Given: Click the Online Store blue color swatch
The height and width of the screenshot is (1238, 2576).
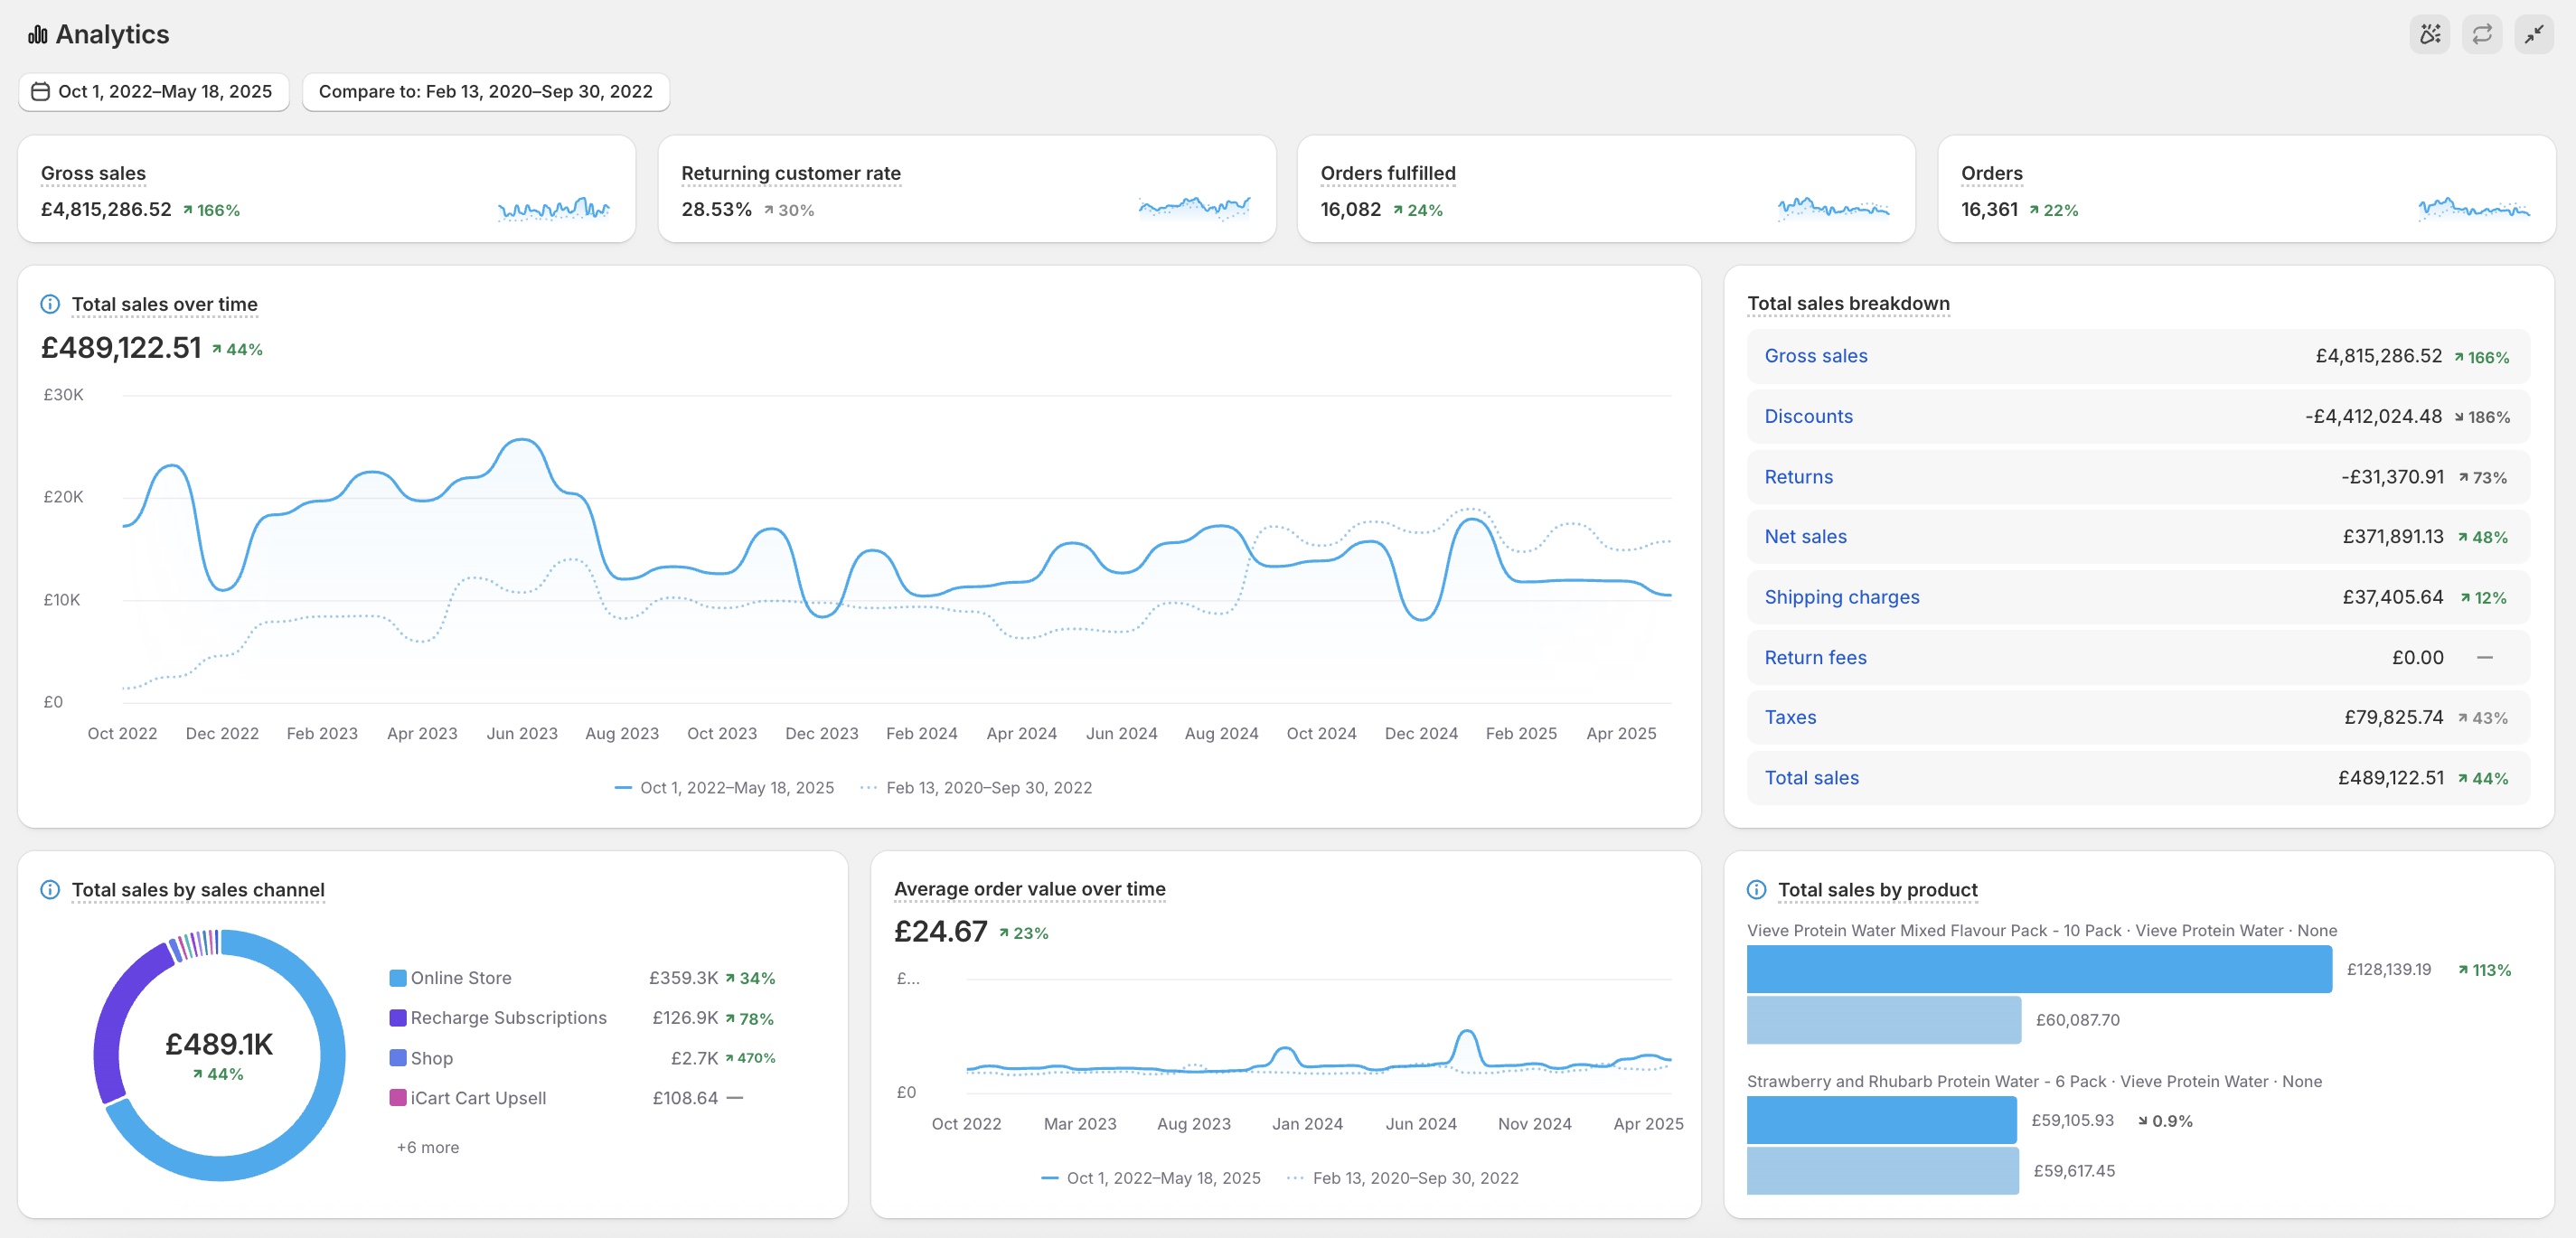Looking at the screenshot, I should 398,978.
